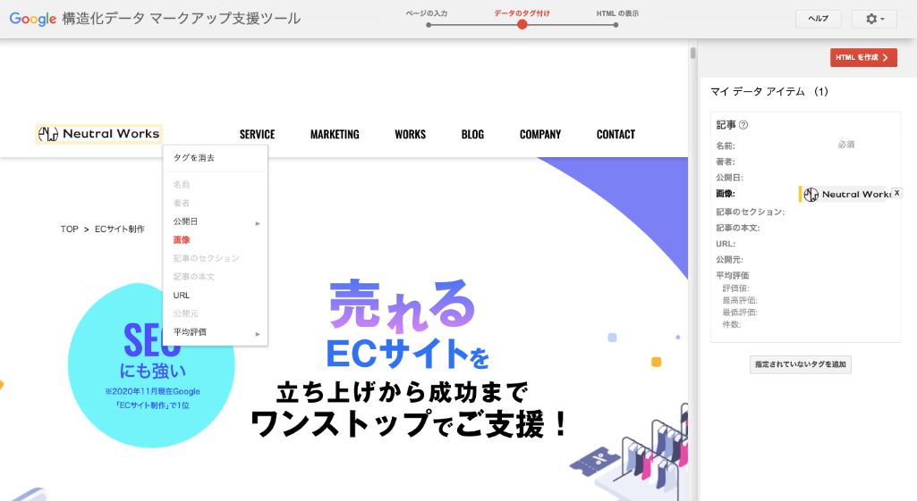Open the settings gear dropdown
Screen dimensions: 917x501
tap(875, 19)
